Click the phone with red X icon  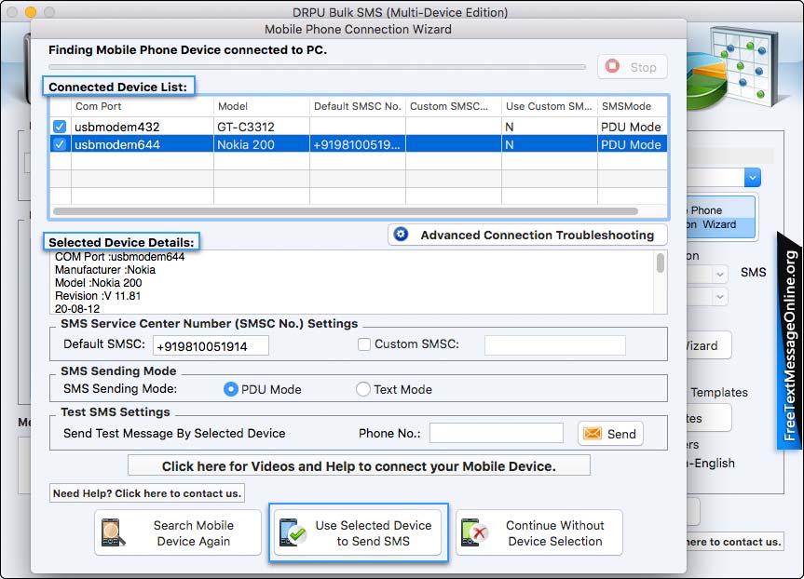pos(474,532)
